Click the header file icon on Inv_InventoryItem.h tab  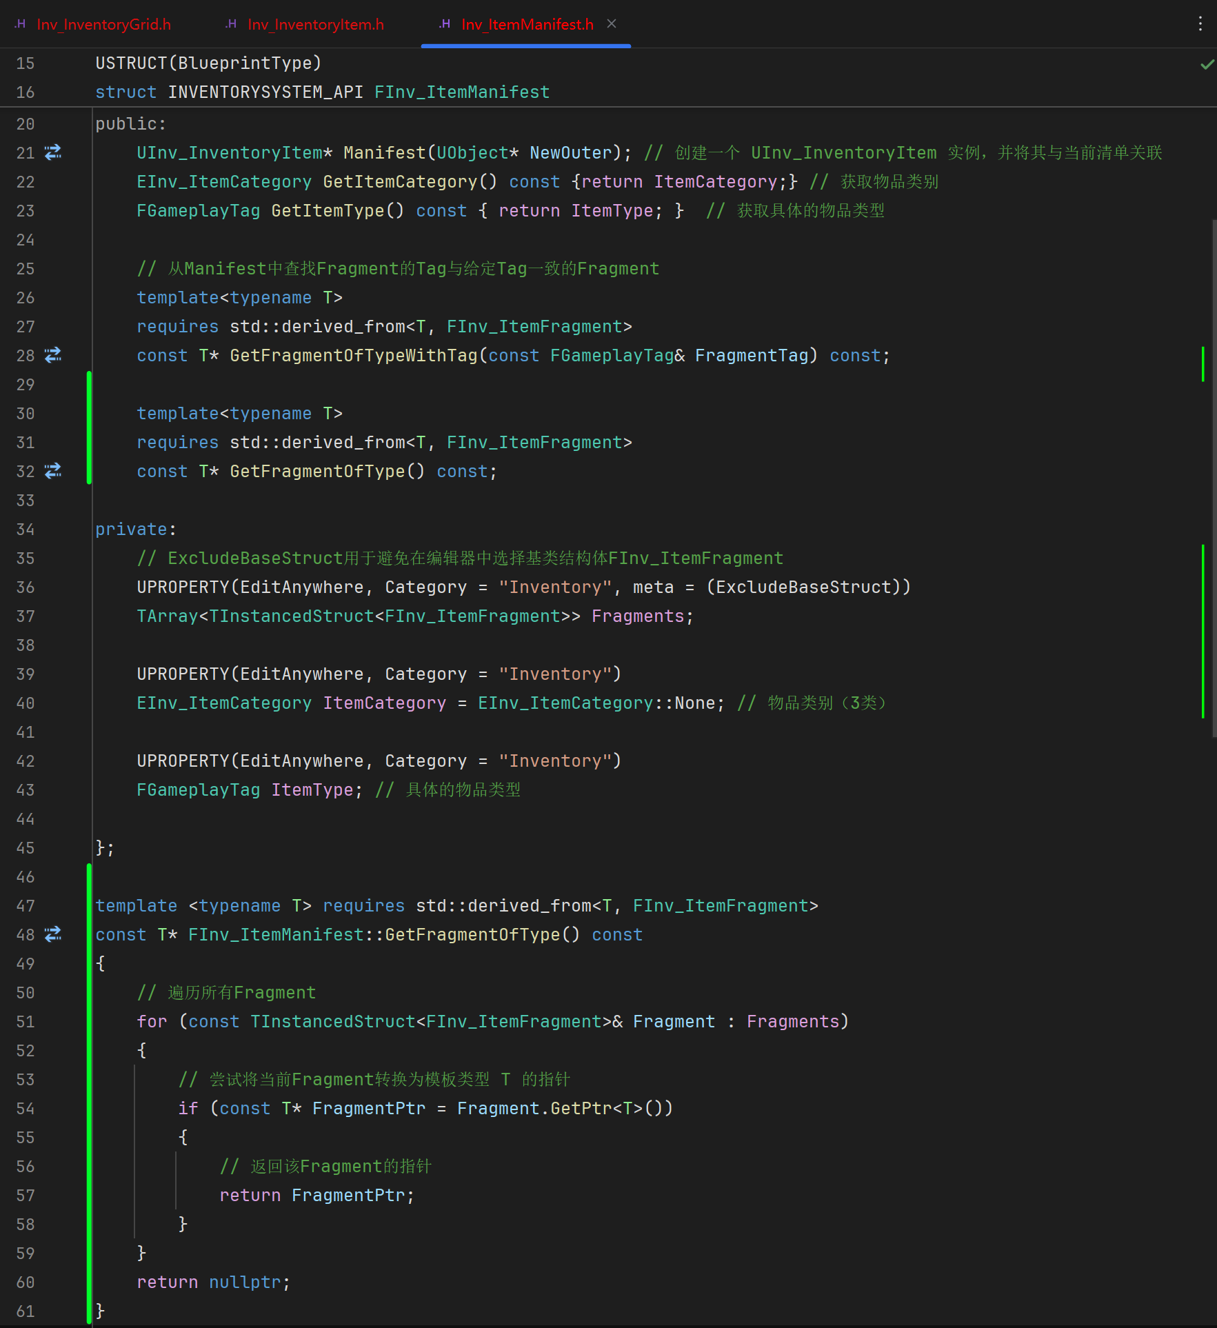[x=232, y=24]
